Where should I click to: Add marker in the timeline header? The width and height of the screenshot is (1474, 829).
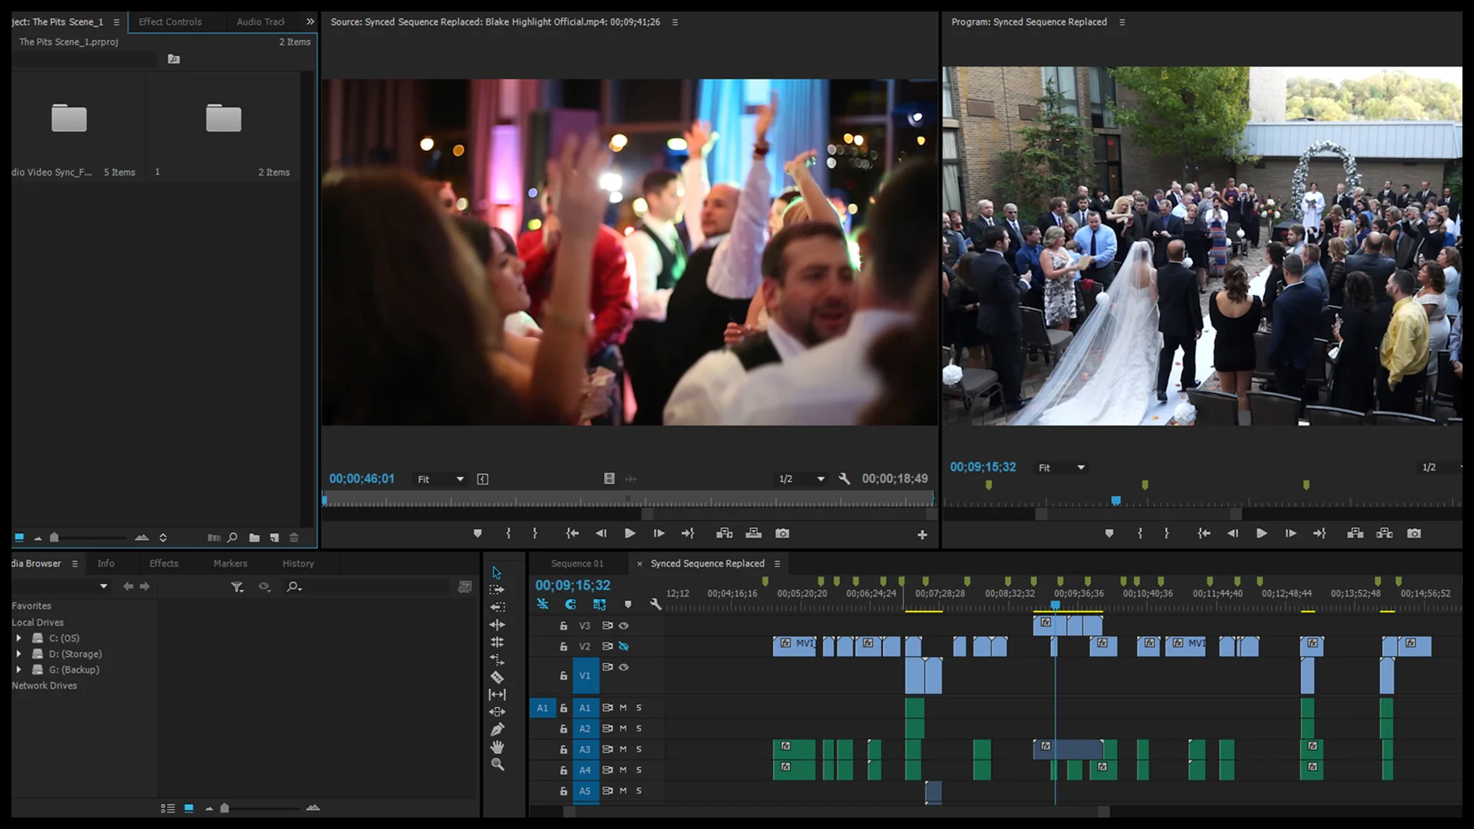[x=628, y=605]
